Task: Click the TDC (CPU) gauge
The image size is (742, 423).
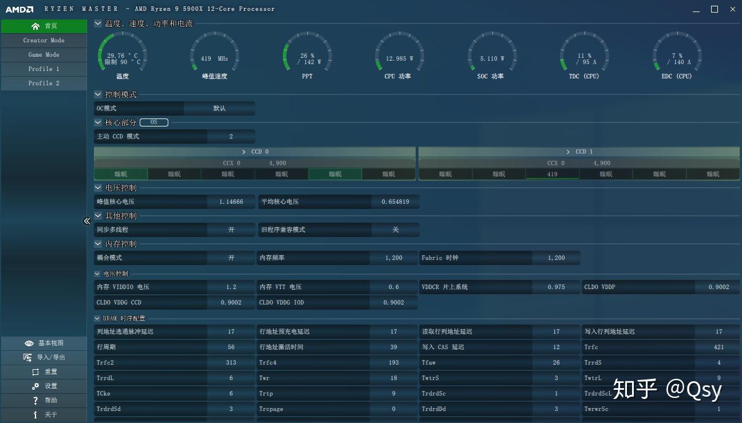Action: coord(584,56)
